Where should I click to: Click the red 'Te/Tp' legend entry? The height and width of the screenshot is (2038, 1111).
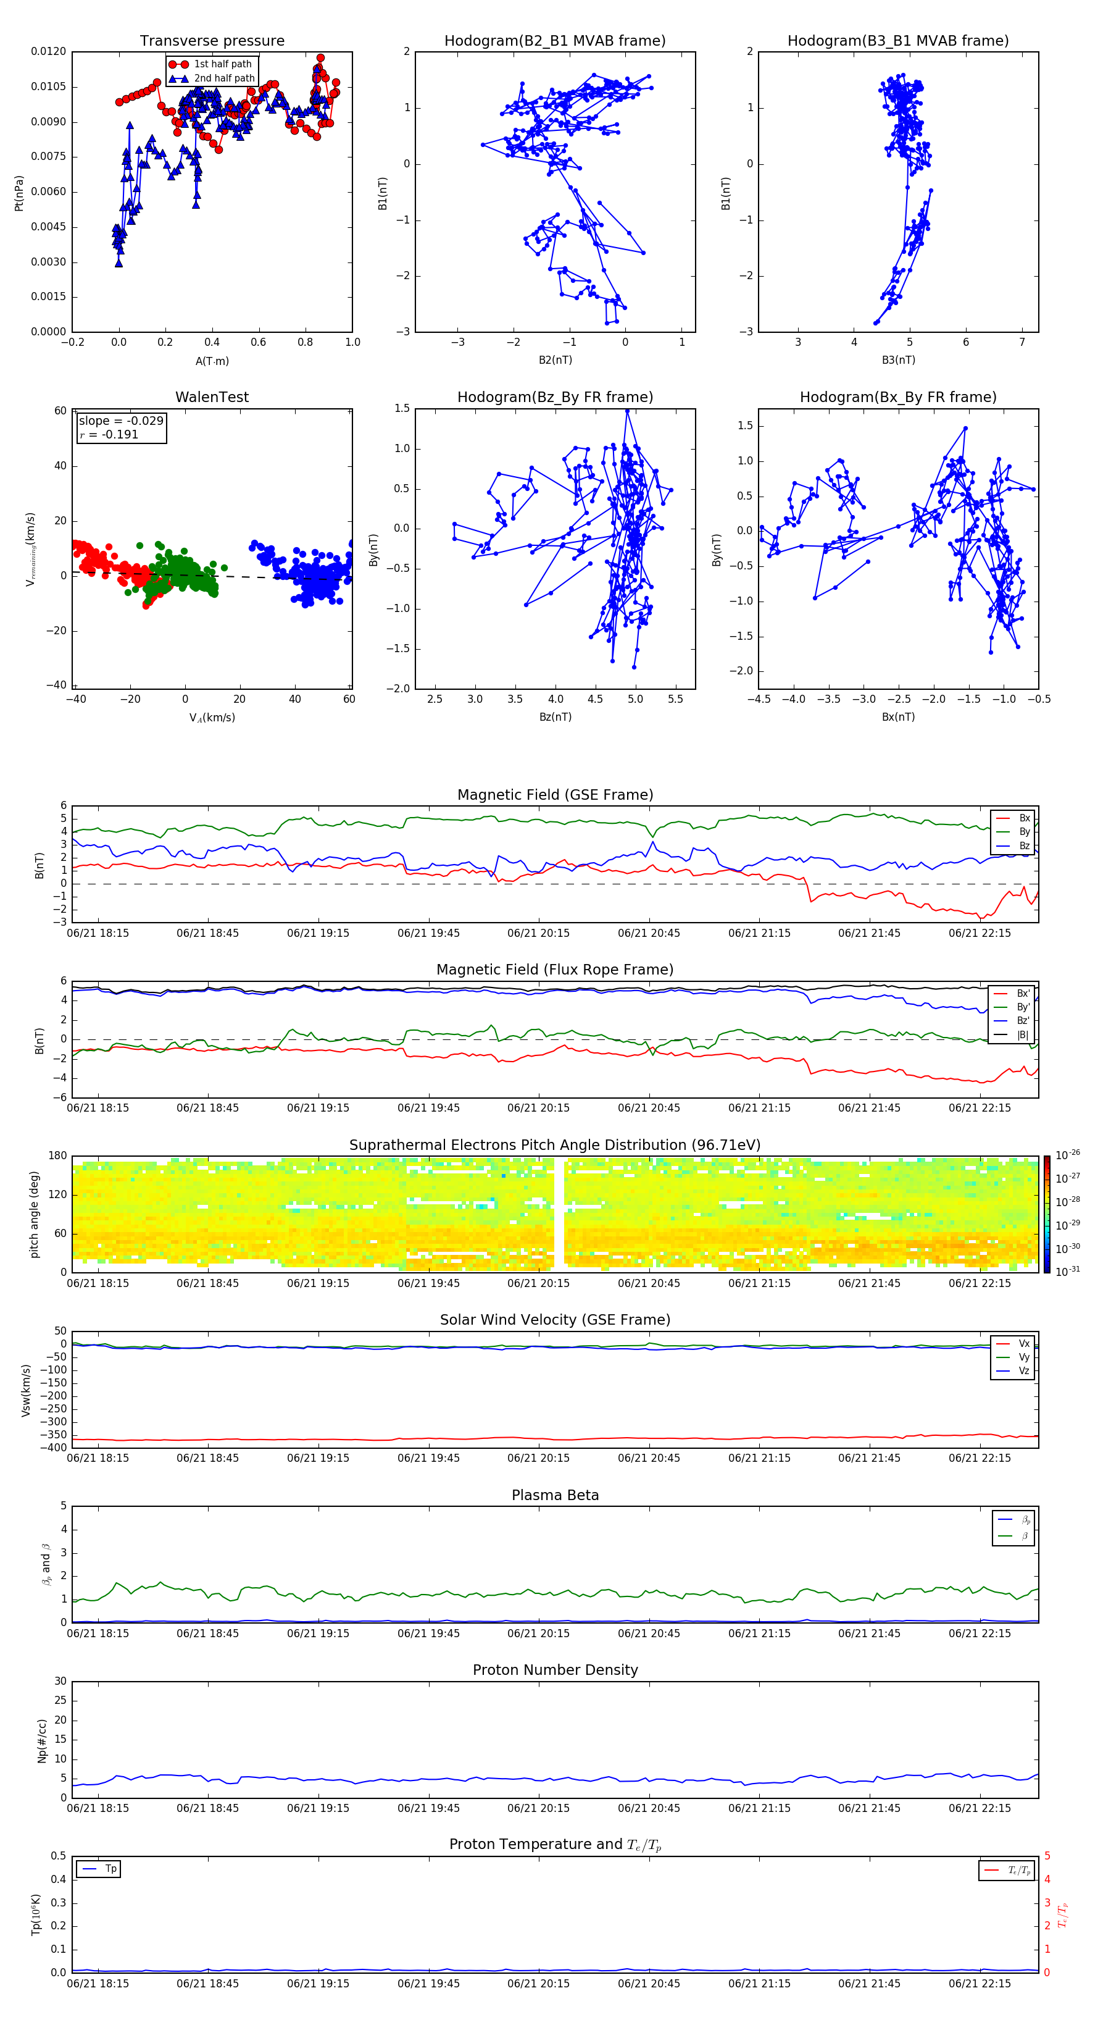click(x=1007, y=1870)
